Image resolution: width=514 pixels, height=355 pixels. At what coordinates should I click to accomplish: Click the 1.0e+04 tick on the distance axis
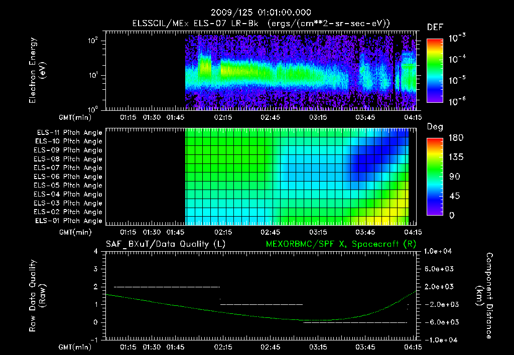tap(438, 251)
